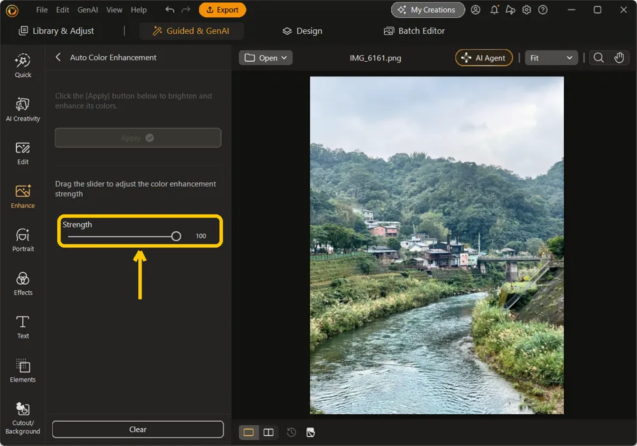
Task: Open Cutout/Background tools
Action: coord(23,419)
